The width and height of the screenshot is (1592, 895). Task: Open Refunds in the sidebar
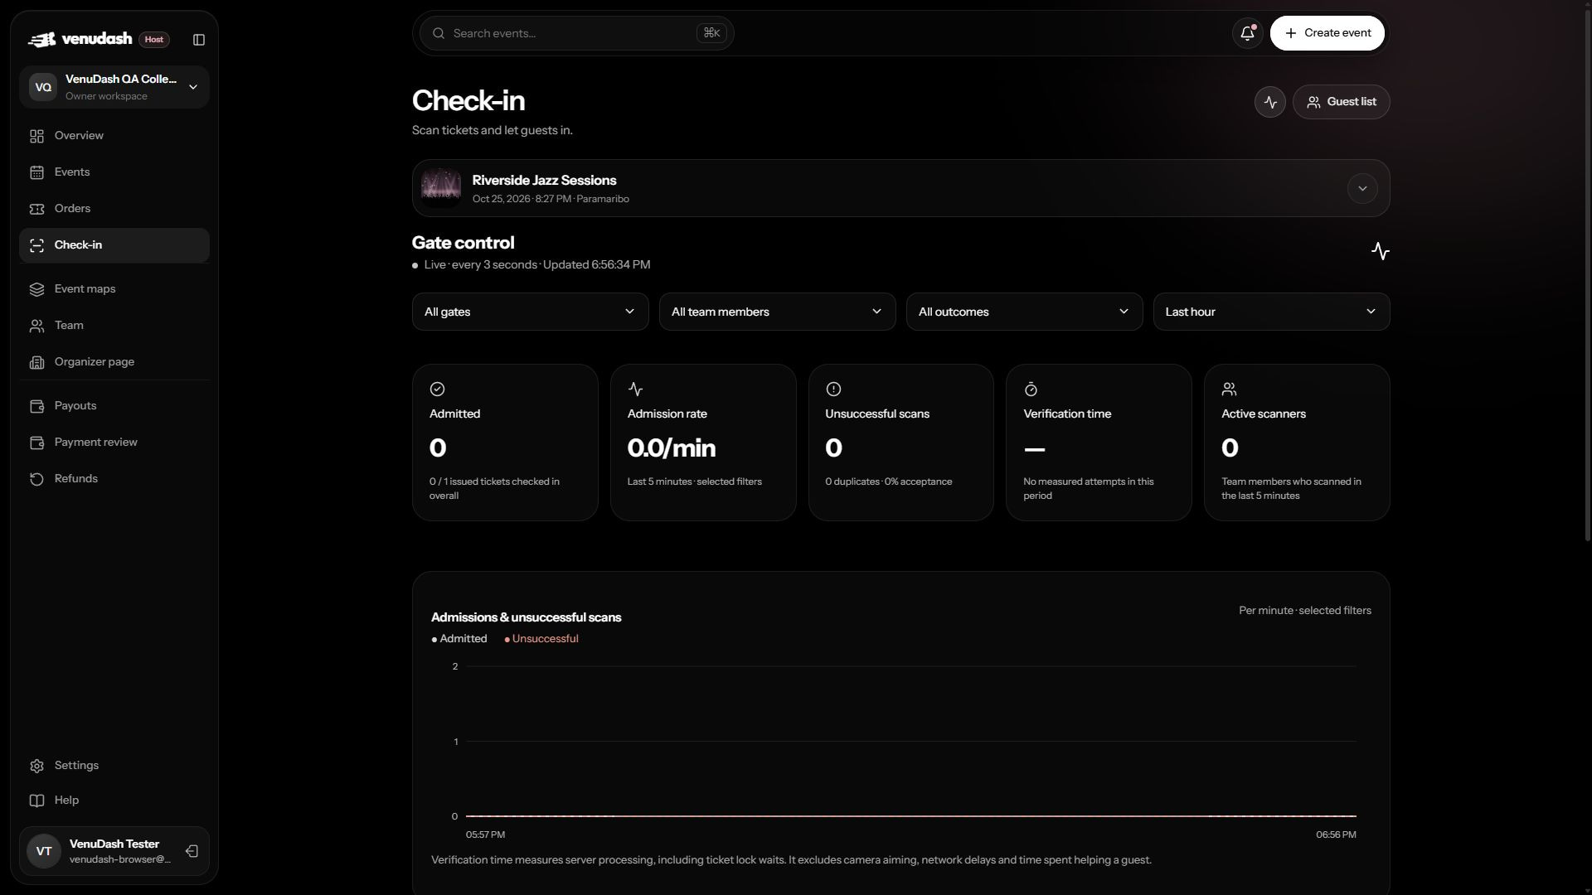coord(114,479)
